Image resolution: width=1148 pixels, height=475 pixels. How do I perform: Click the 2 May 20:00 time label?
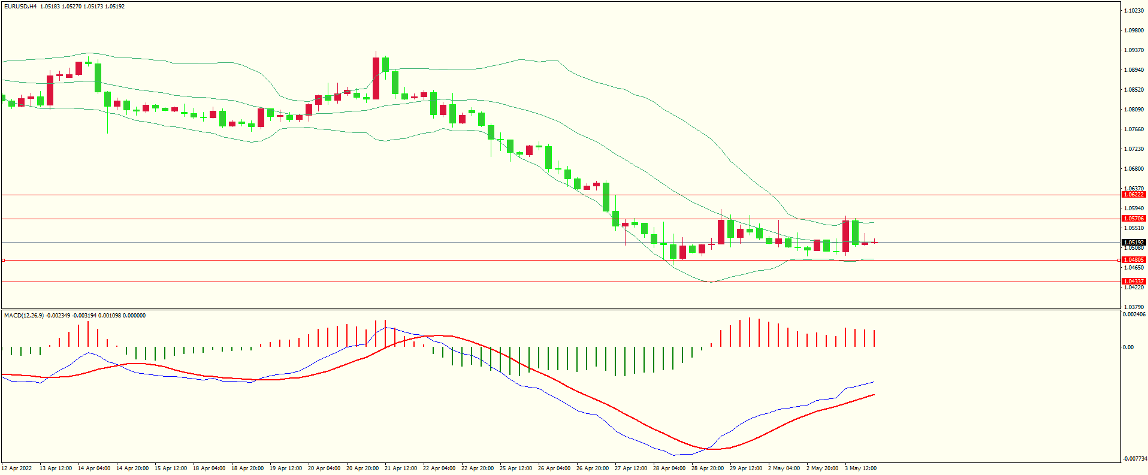[x=823, y=468]
